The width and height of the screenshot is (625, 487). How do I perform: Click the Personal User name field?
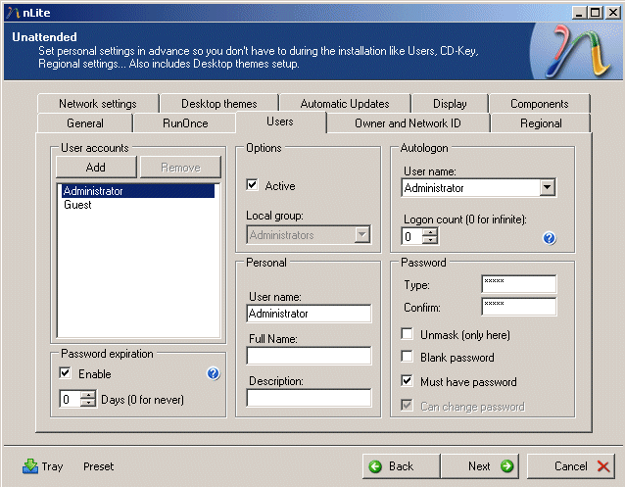point(309,314)
